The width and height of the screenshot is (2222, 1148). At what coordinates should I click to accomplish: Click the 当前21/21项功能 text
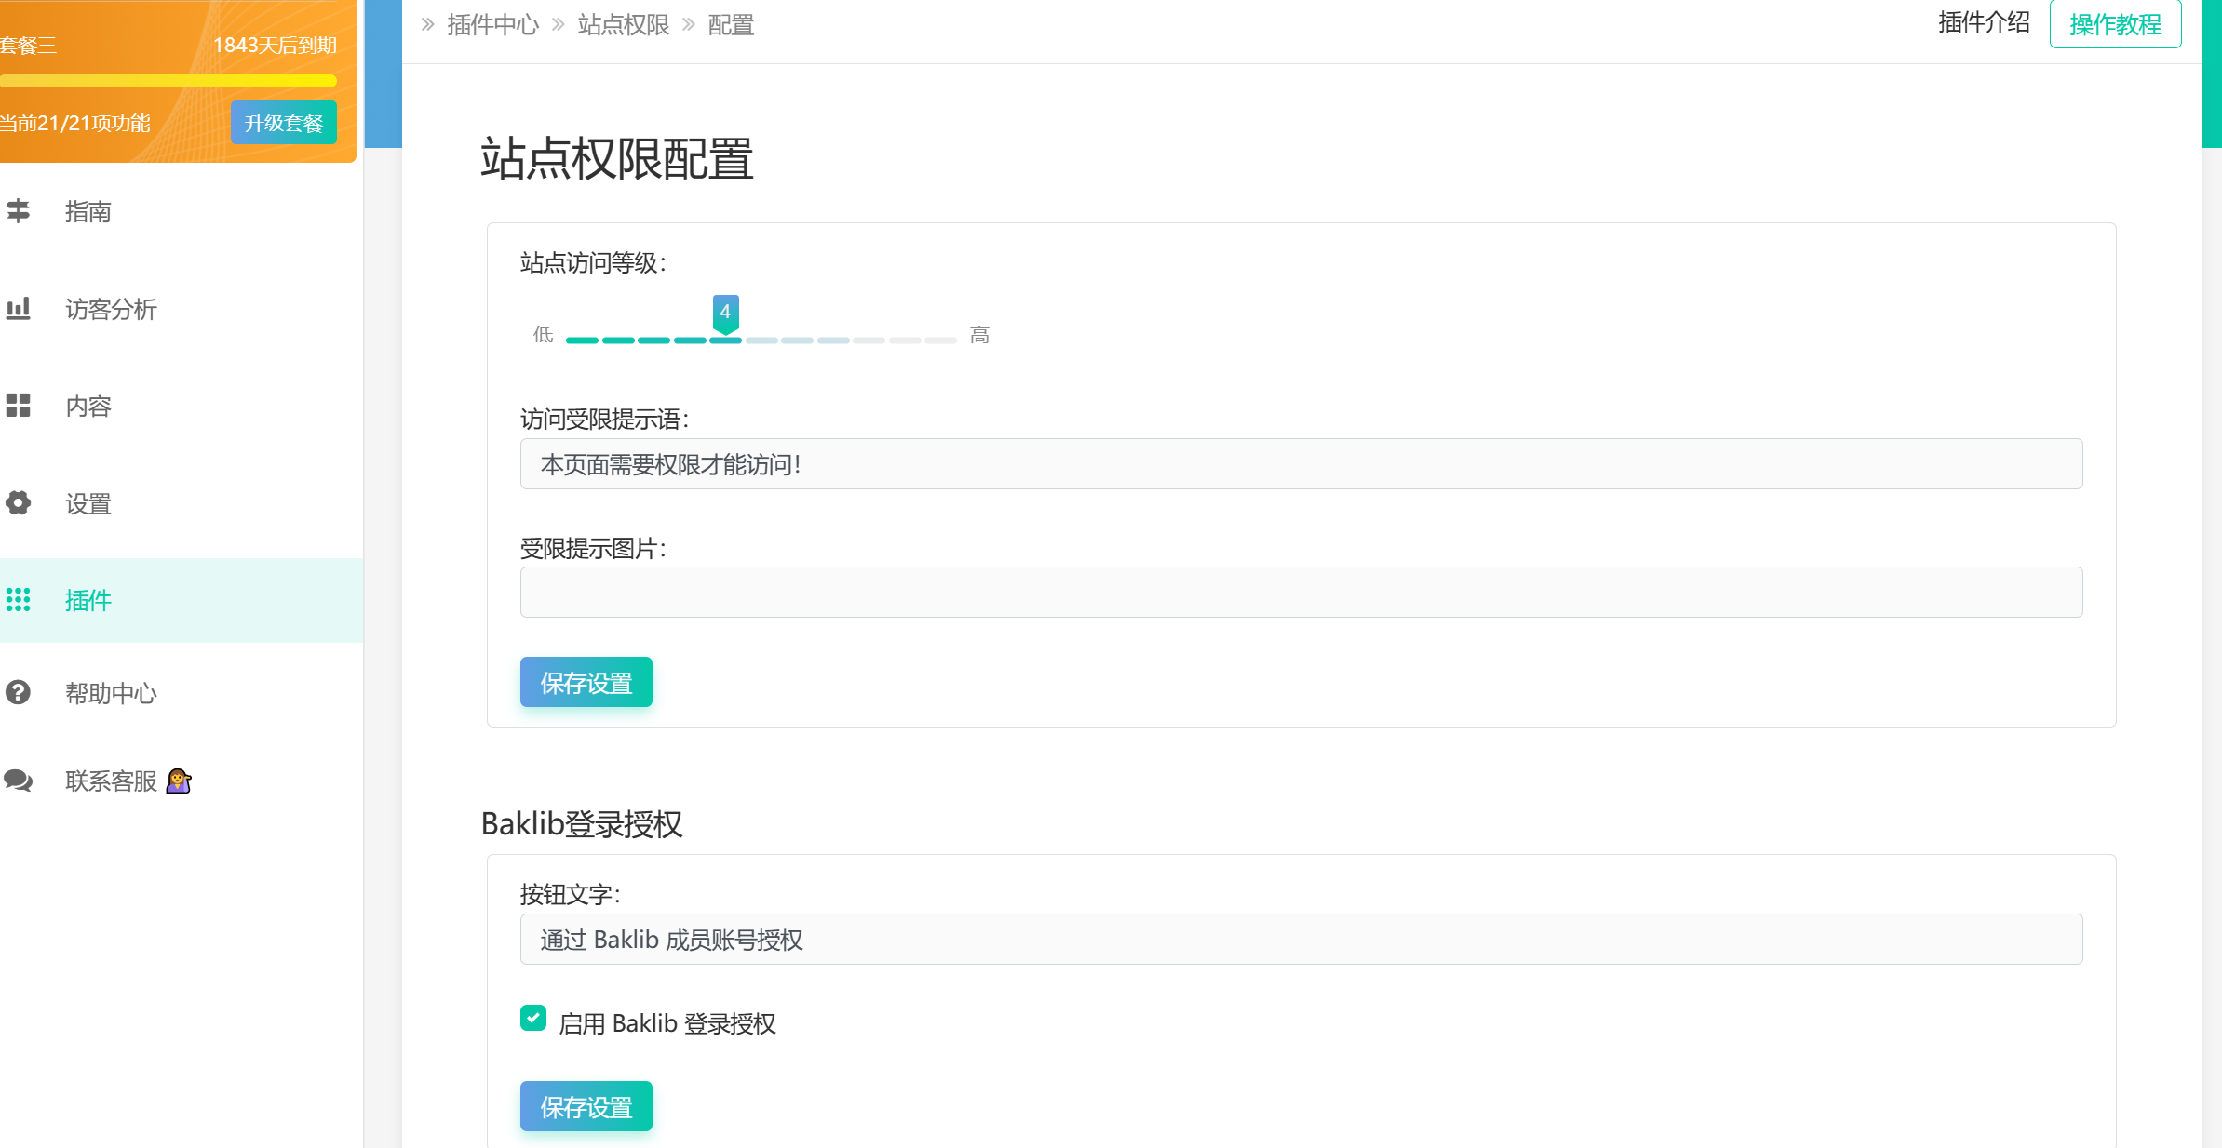coord(74,123)
